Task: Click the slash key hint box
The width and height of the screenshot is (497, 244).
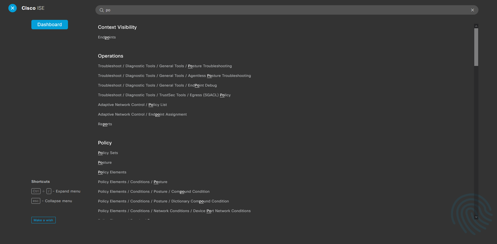Action: click(x=49, y=191)
